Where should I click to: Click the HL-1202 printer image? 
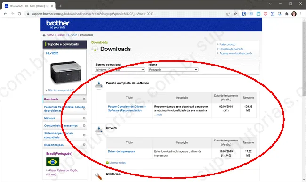(66, 72)
